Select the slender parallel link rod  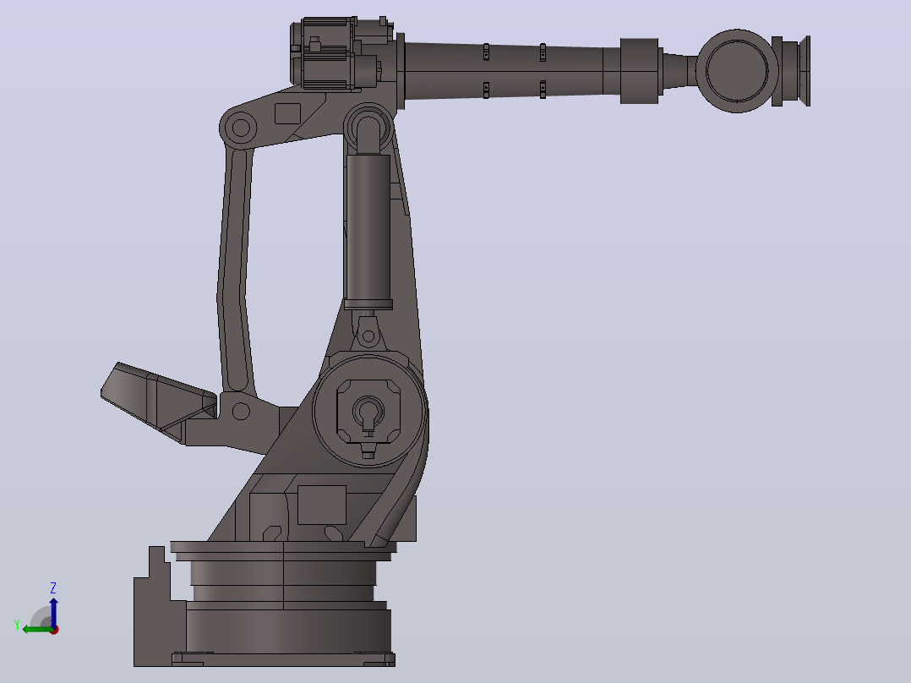[236, 270]
